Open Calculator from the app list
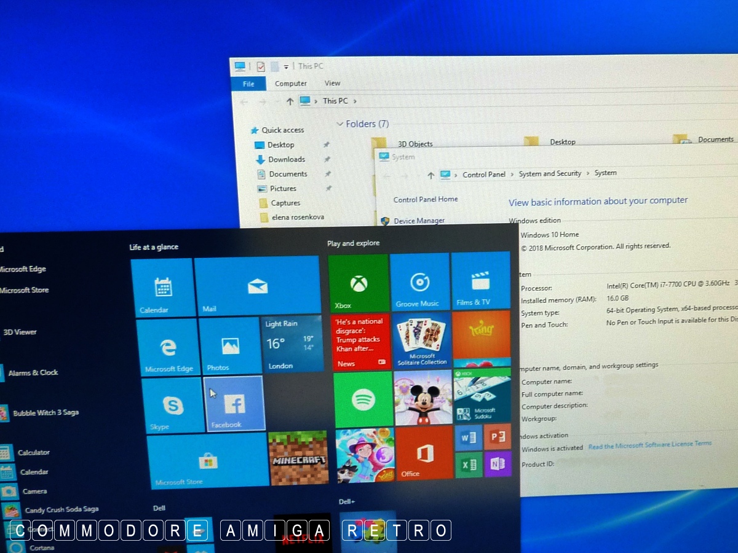The width and height of the screenshot is (738, 553). pyautogui.click(x=33, y=452)
